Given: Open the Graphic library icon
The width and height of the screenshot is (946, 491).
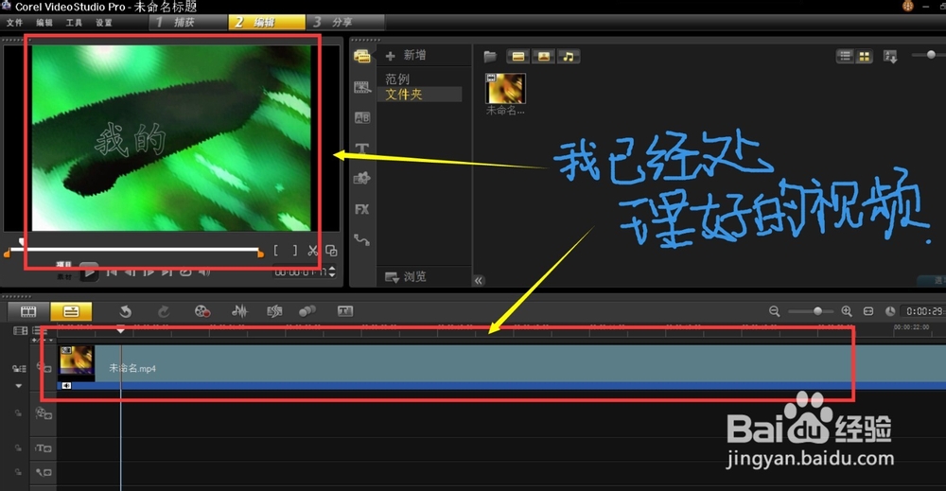Looking at the screenshot, I should pos(362,179).
